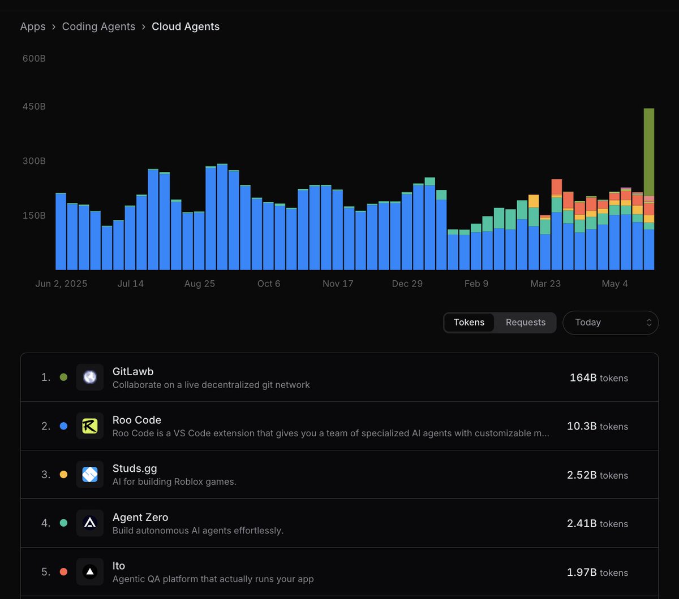
Task: Click the 2.52B tokens value
Action: coord(598,475)
